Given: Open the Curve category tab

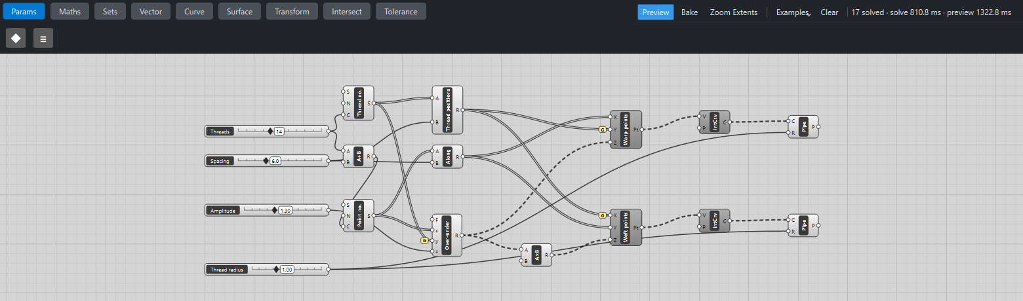Looking at the screenshot, I should (195, 11).
